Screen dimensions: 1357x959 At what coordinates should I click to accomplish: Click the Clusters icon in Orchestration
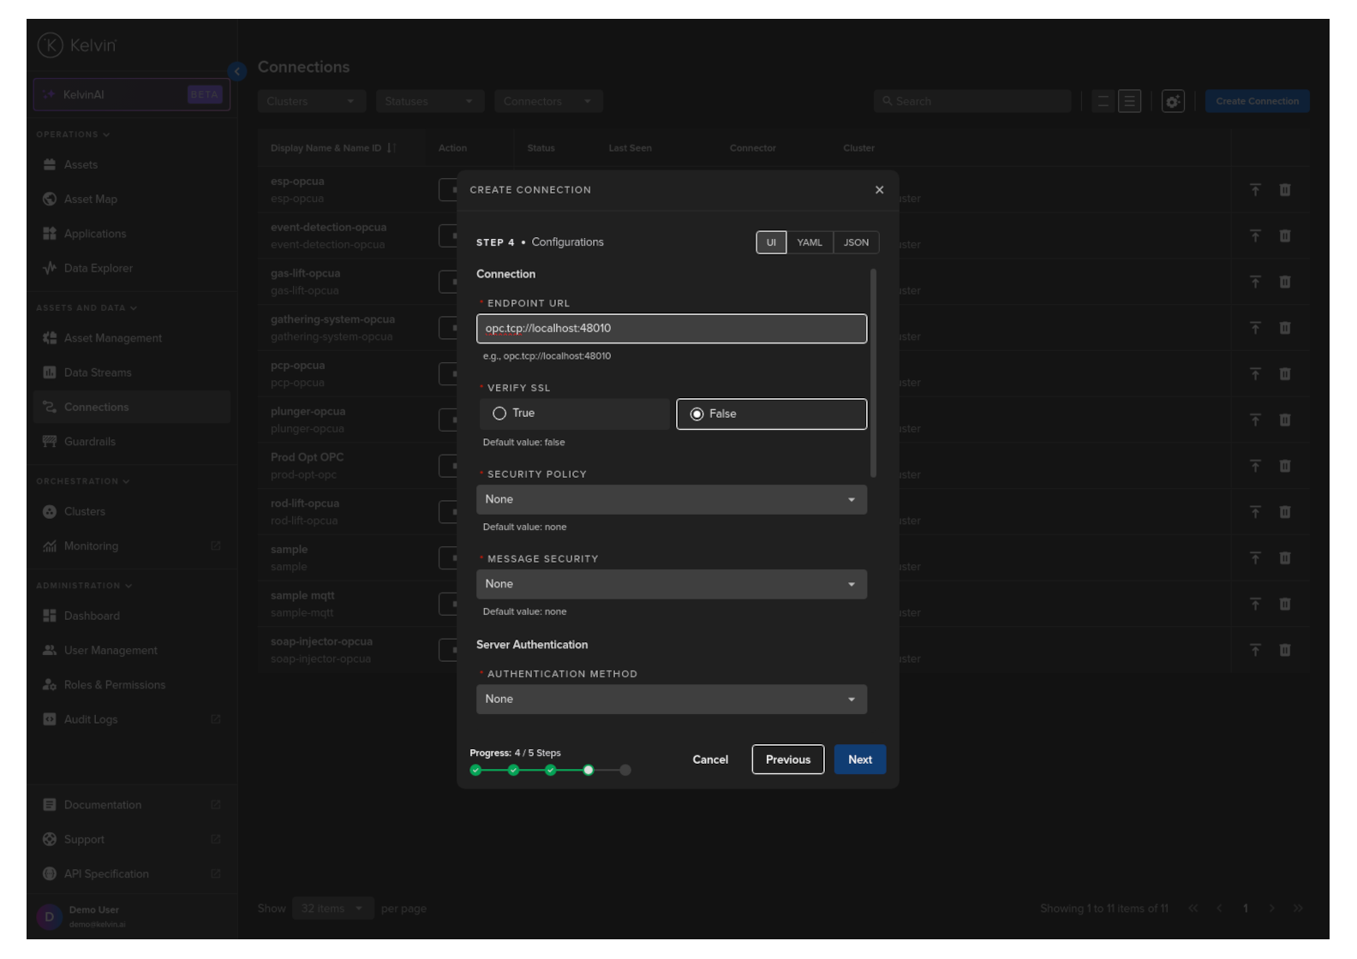[x=50, y=511]
